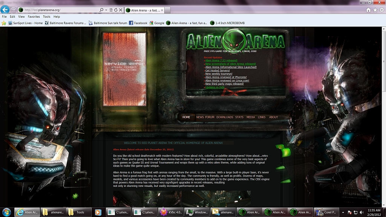
Task: Select ABOUT in the site navigation
Action: click(273, 118)
